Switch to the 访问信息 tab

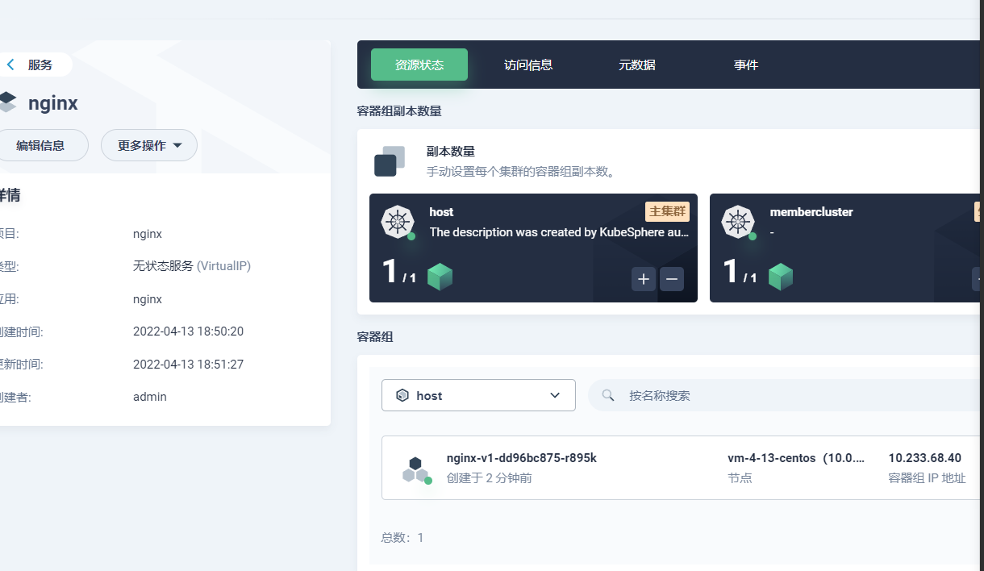pos(528,65)
